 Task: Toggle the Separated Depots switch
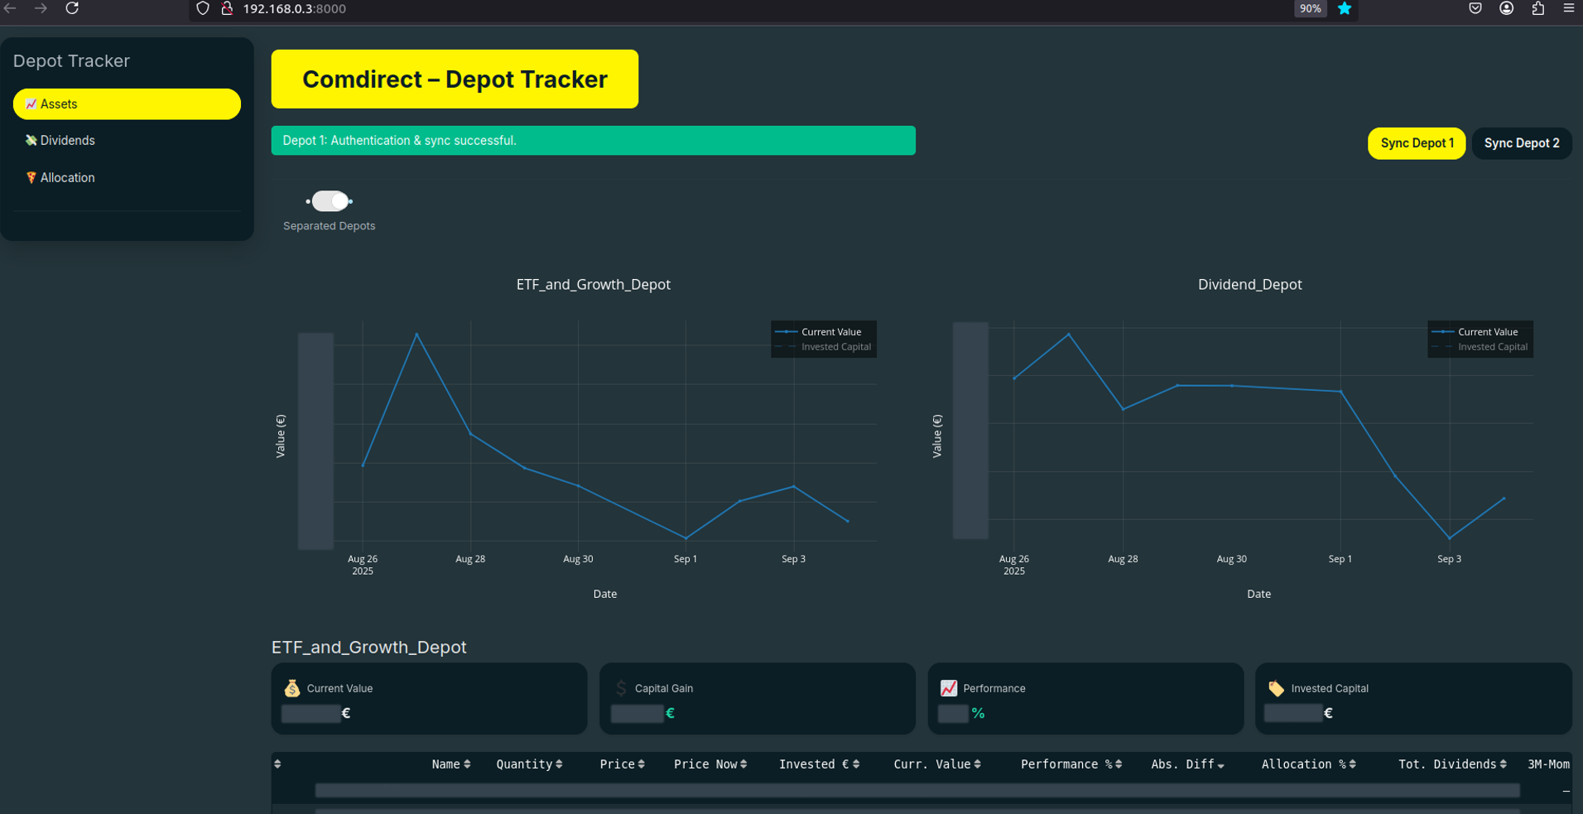pyautogui.click(x=330, y=201)
